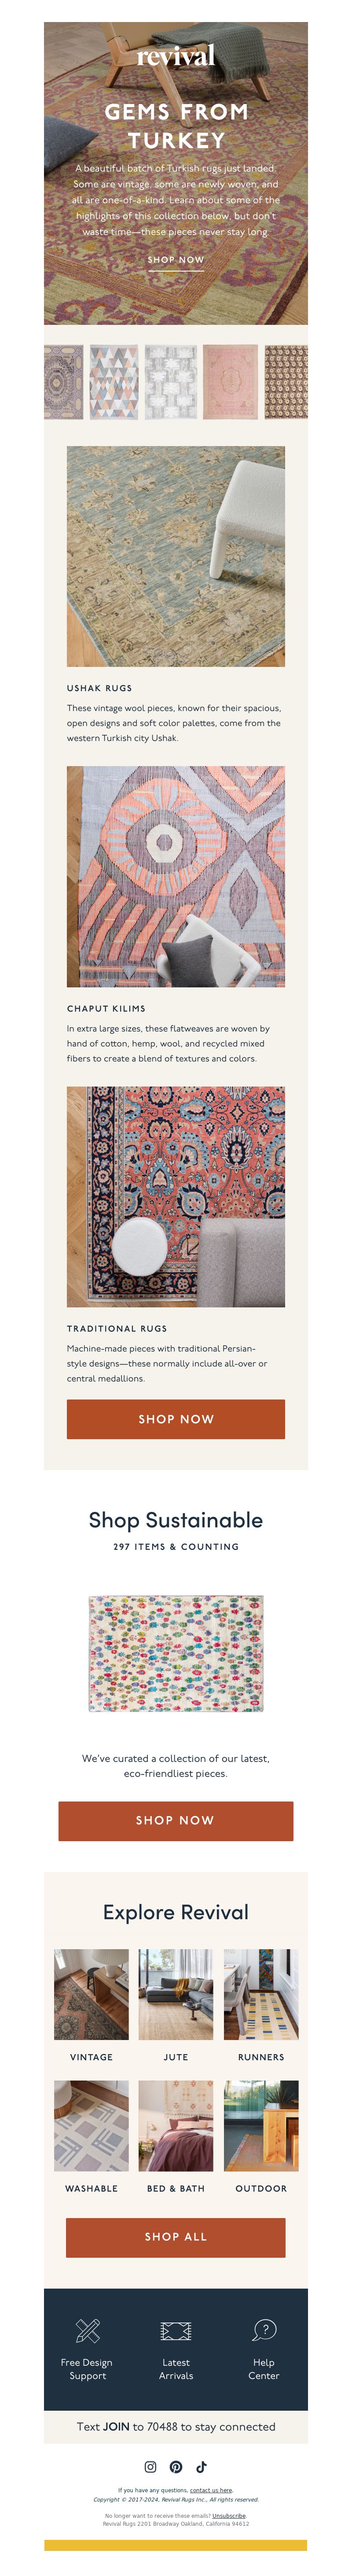Open the Latest Arrivals rug icon
The height and width of the screenshot is (2576, 352).
[176, 2331]
